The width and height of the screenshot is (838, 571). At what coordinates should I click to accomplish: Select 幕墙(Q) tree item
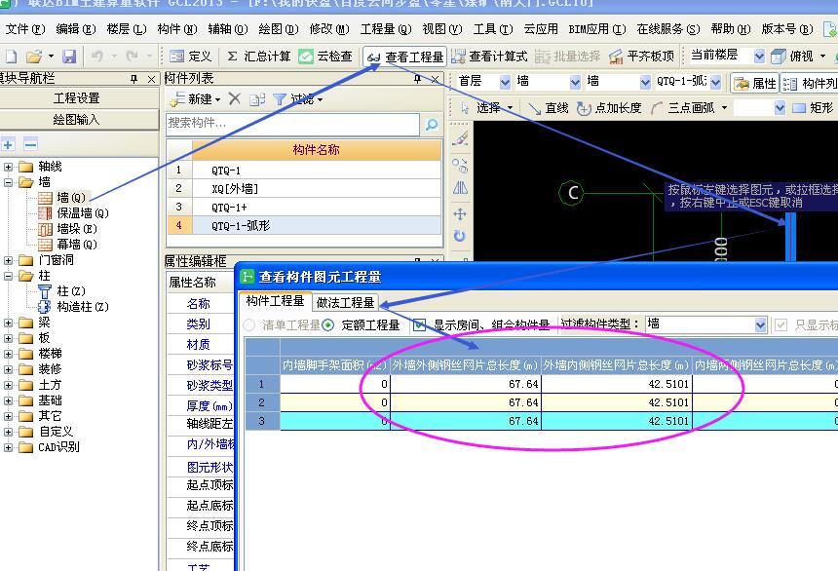(76, 245)
